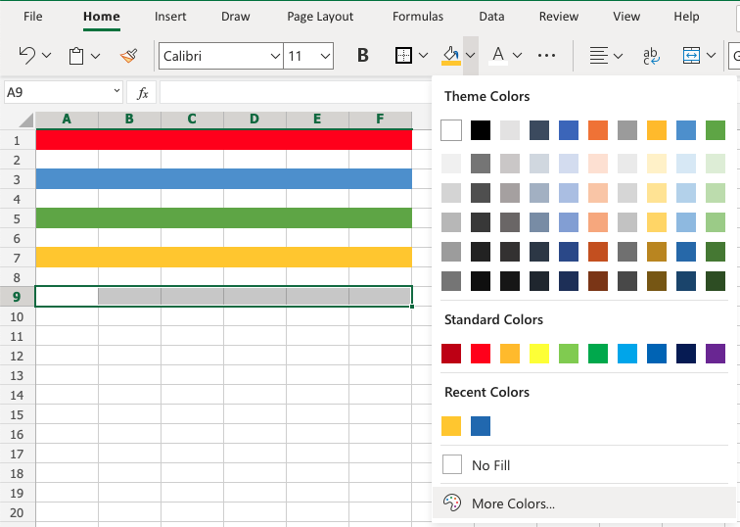Click the formula bar input field
This screenshot has width=740, height=527.
294,92
